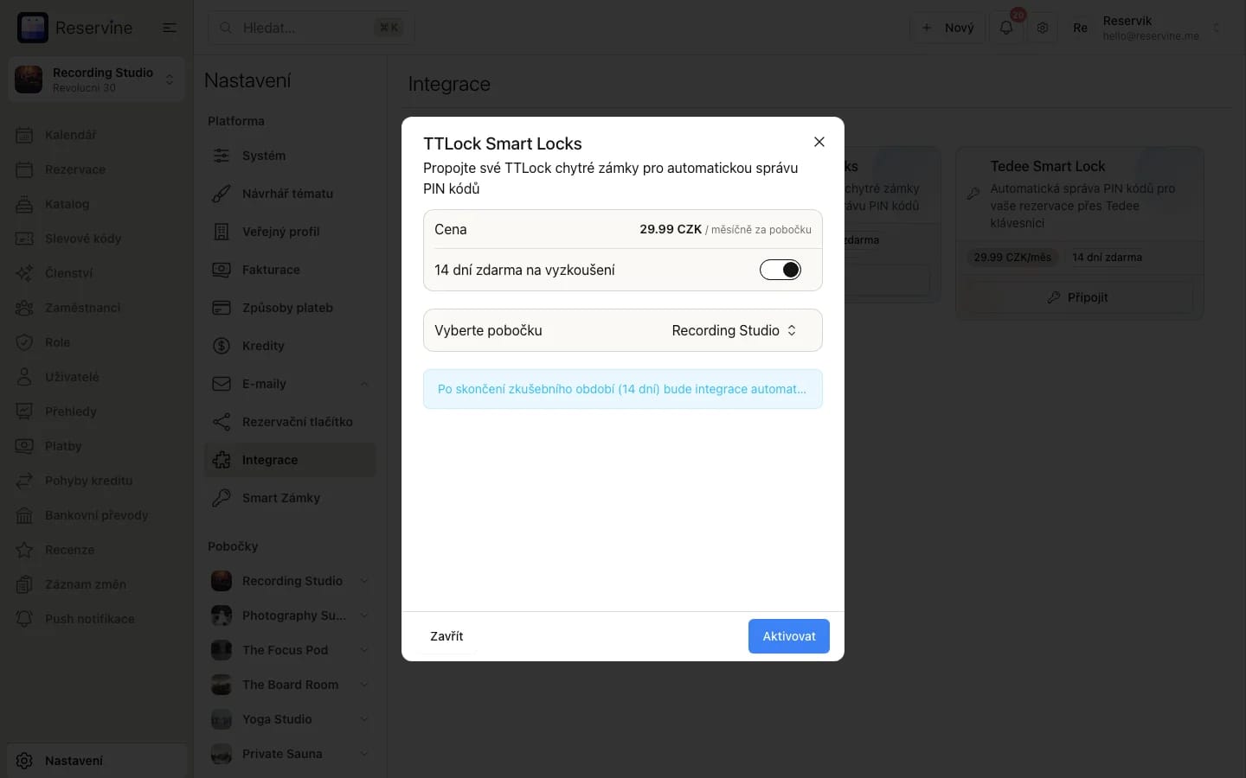Close the TTLock Smart Locks dialog
1246x778 pixels.
click(x=819, y=142)
